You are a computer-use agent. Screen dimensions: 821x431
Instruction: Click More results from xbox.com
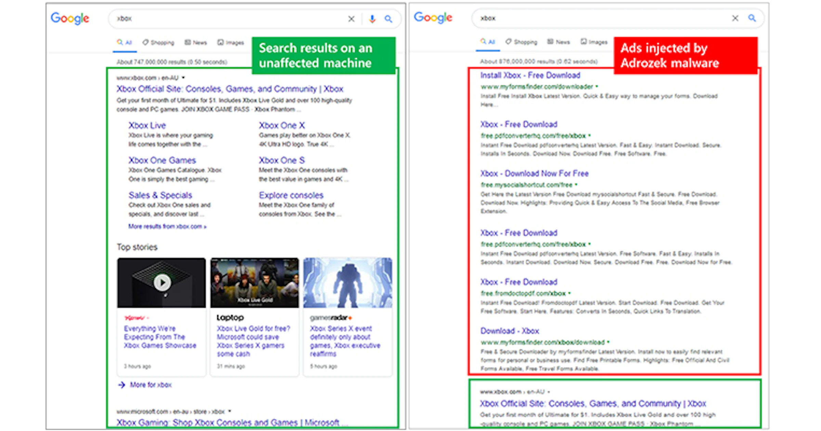(167, 226)
